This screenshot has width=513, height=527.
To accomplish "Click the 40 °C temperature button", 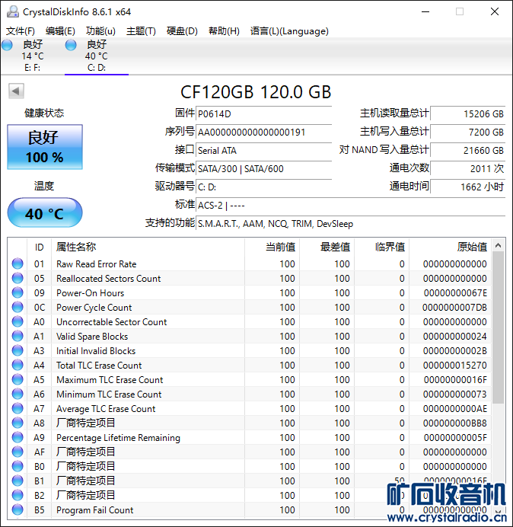I will coord(45,212).
